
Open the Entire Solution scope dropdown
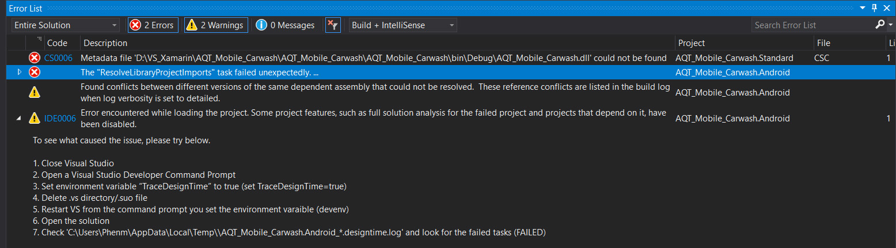66,25
